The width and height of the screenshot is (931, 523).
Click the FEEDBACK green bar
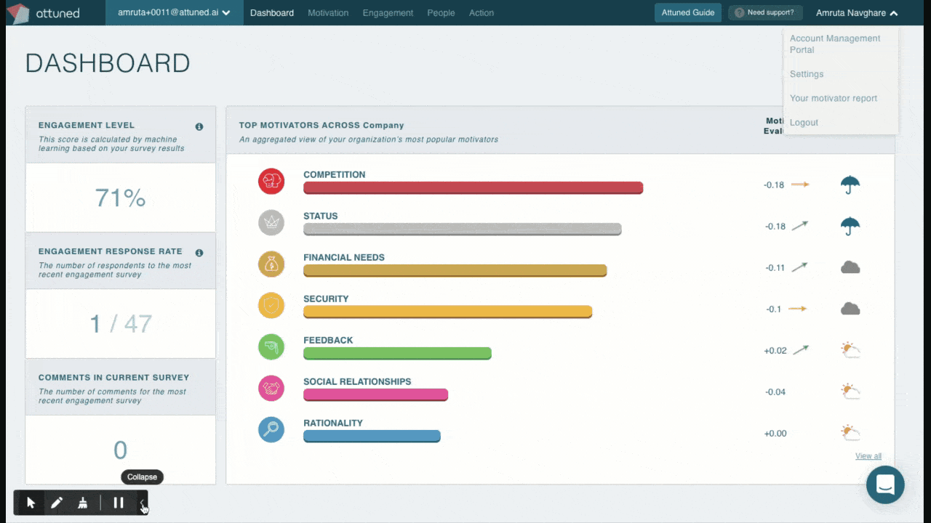397,354
